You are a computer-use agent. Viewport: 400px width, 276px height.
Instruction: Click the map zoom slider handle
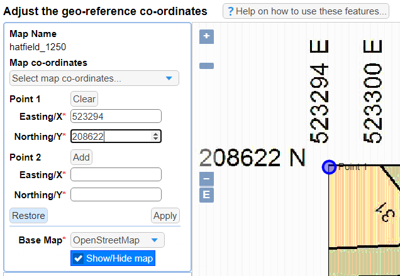click(x=206, y=65)
